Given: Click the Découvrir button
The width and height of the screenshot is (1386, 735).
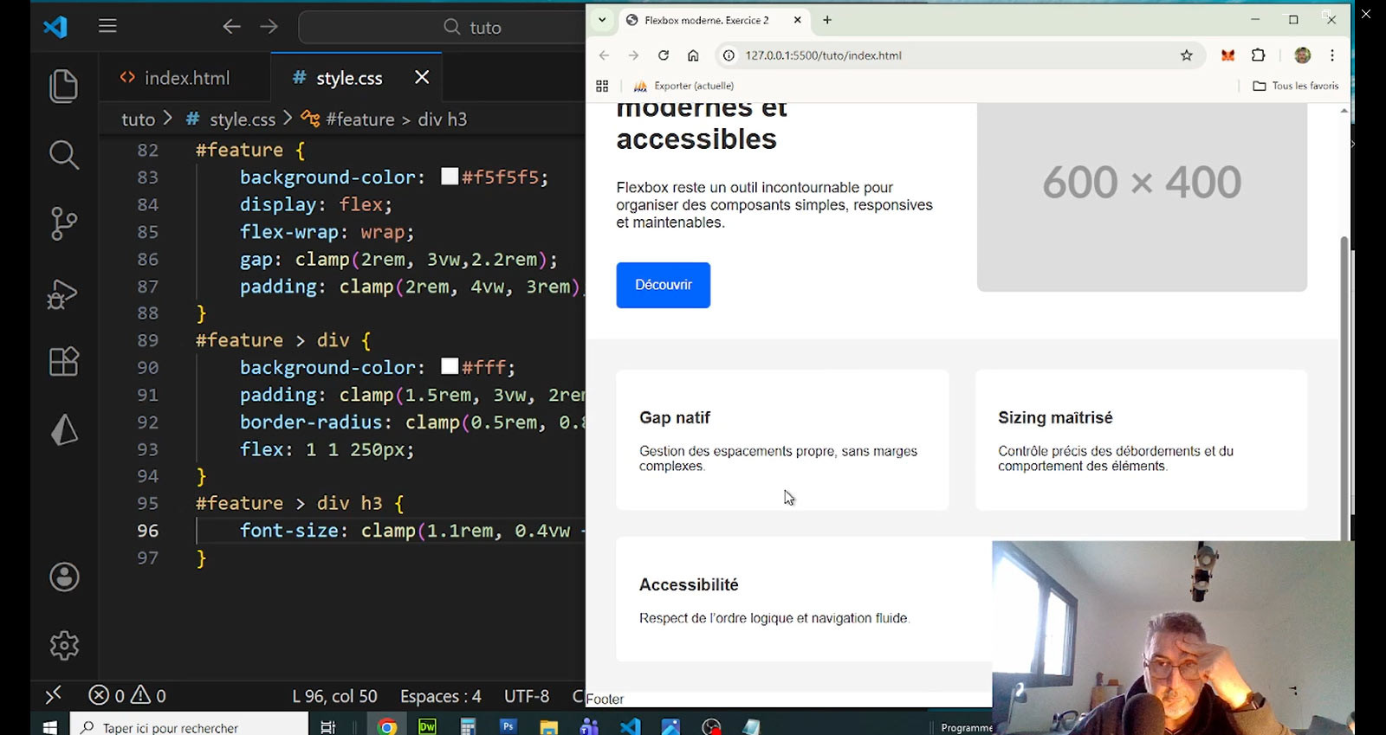Looking at the screenshot, I should coord(663,285).
